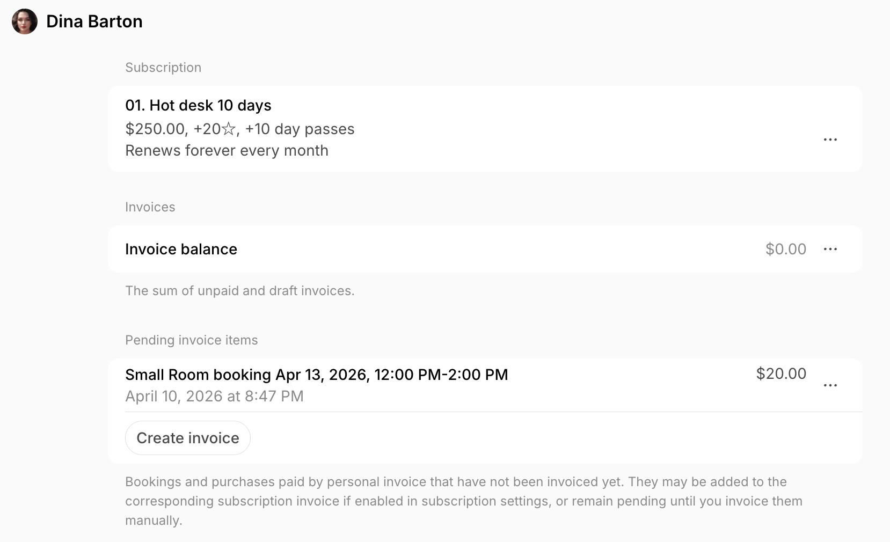Click the April 10, 2026 at 8:47 PM timestamp
This screenshot has width=890, height=542.
(x=214, y=396)
